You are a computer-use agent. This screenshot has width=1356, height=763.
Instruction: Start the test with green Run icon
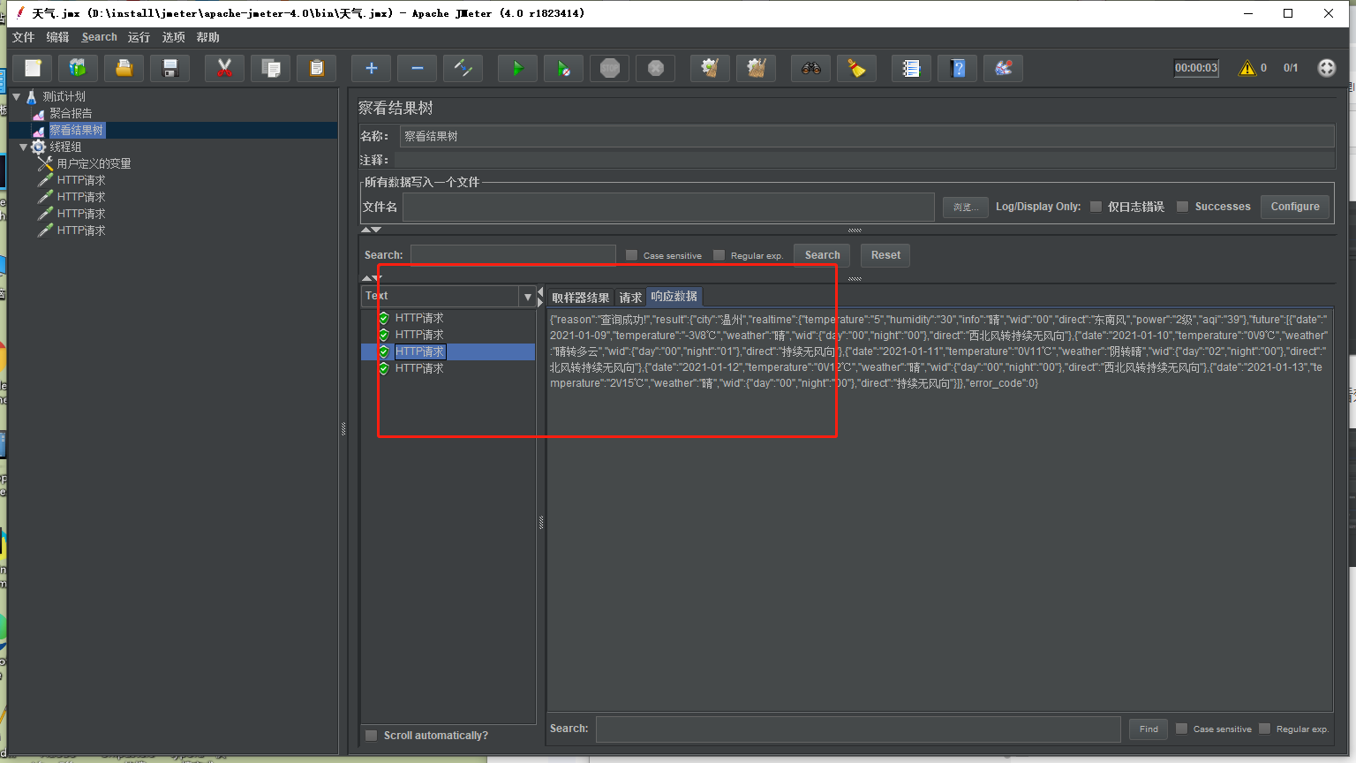pyautogui.click(x=518, y=68)
